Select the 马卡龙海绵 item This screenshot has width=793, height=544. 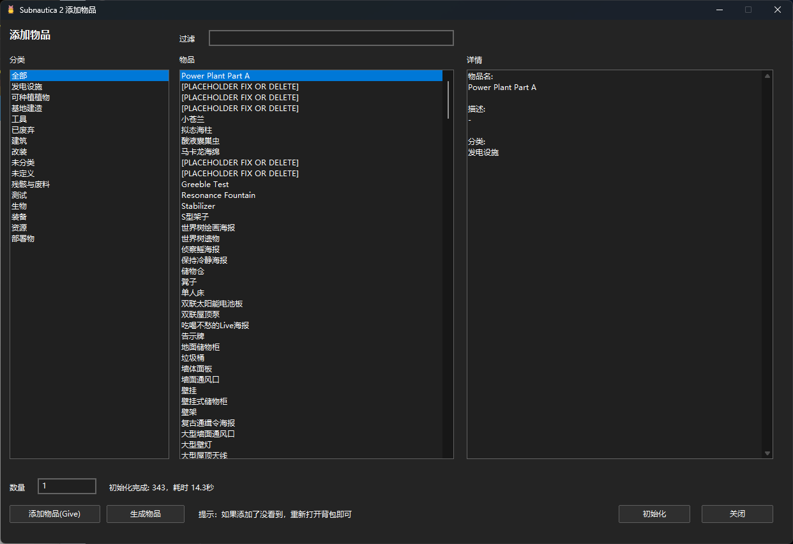(x=311, y=151)
